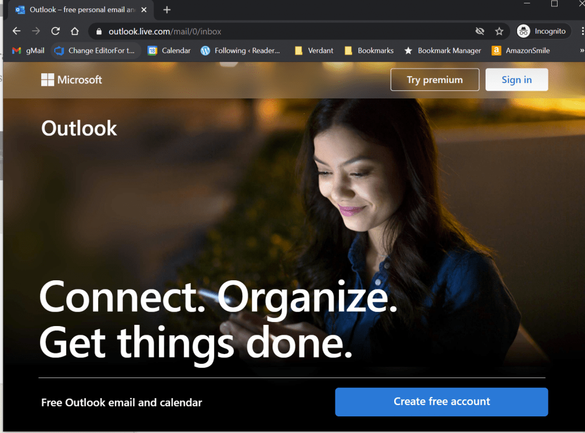Click the Create free account button
The height and width of the screenshot is (433, 585).
[441, 402]
